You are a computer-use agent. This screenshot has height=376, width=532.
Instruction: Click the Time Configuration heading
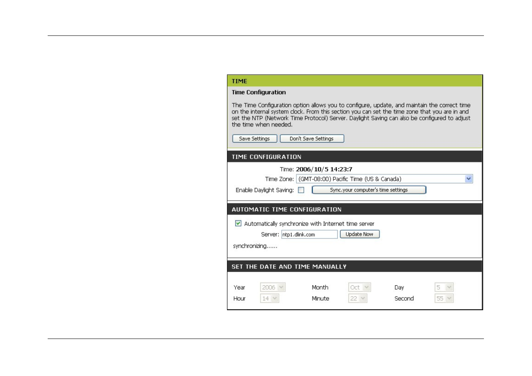tap(259, 92)
